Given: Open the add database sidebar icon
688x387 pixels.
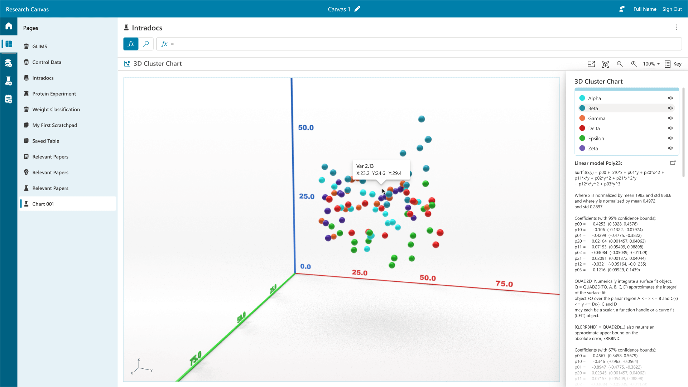Looking at the screenshot, I should click(9, 63).
